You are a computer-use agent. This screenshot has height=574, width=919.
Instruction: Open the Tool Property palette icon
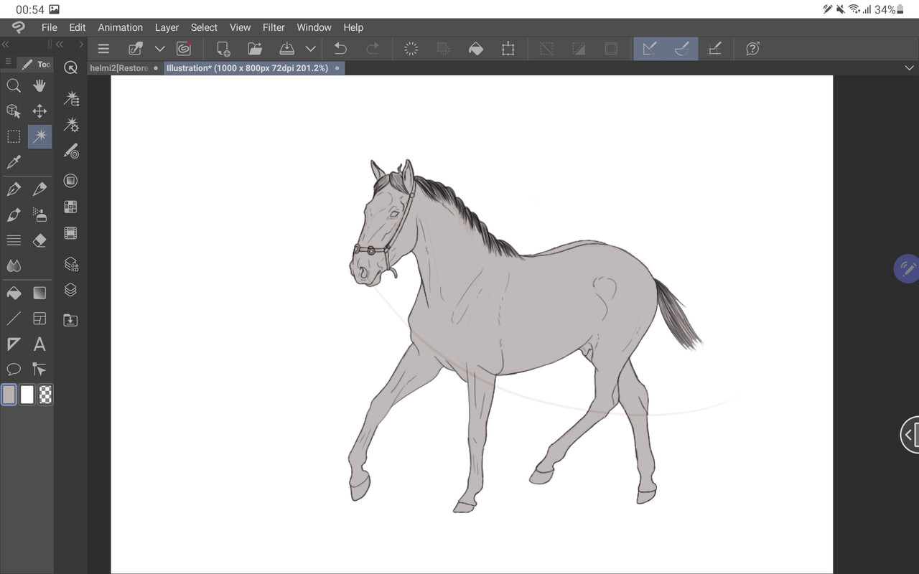(x=70, y=126)
